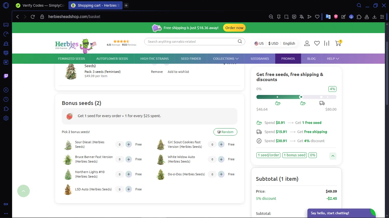
Task: Add one Do-si-Dos bonus seed
Action: click(221, 174)
